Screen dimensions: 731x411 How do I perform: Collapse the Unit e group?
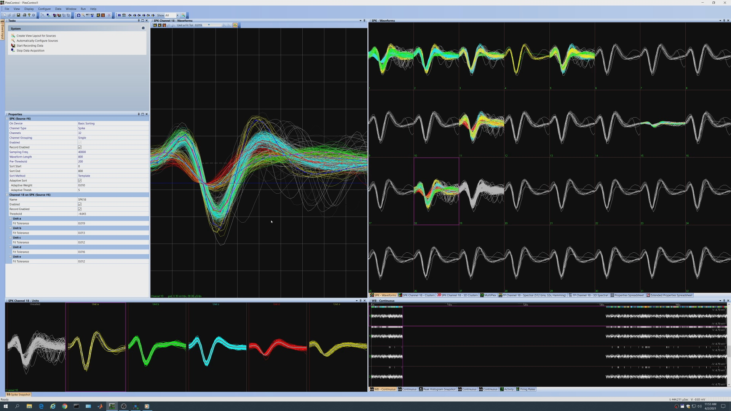click(10, 256)
